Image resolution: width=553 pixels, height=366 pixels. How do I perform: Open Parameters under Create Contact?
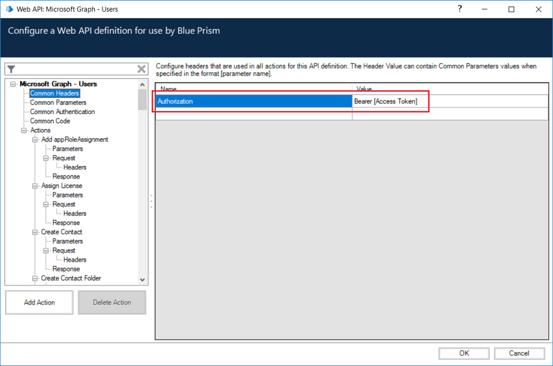68,241
